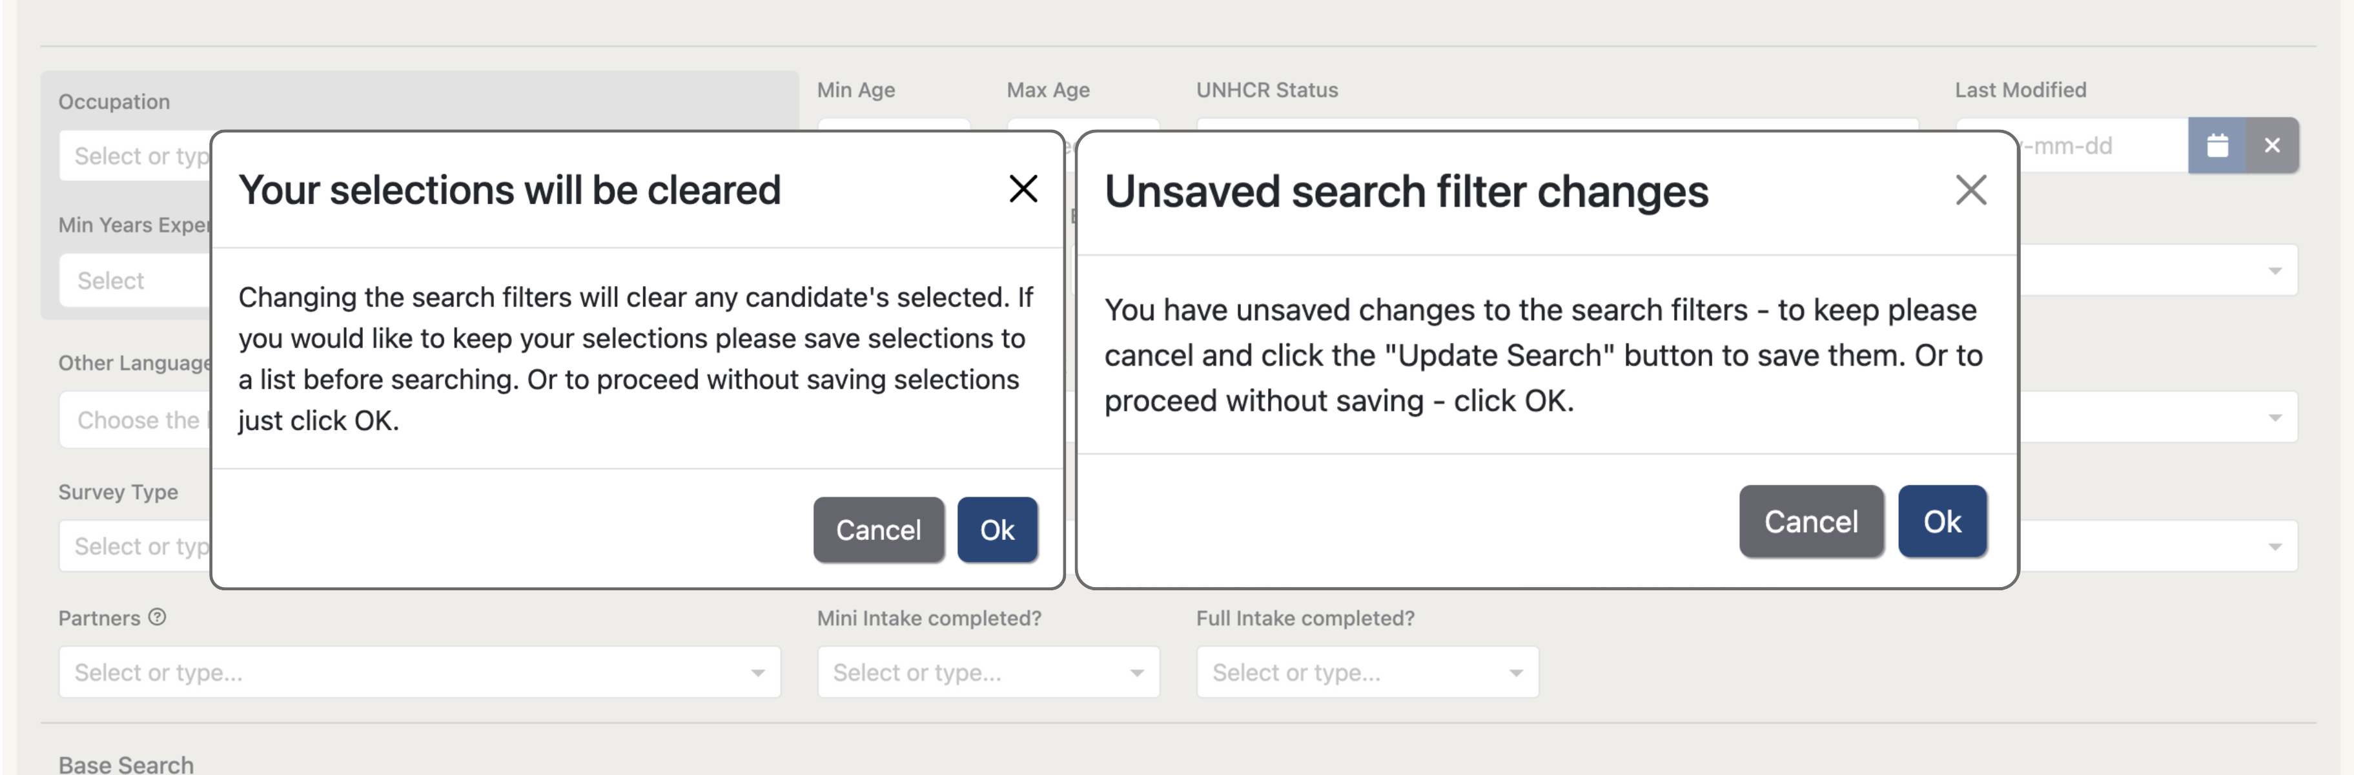Open the Last Modified calendar picker
The image size is (2354, 775).
click(2217, 145)
